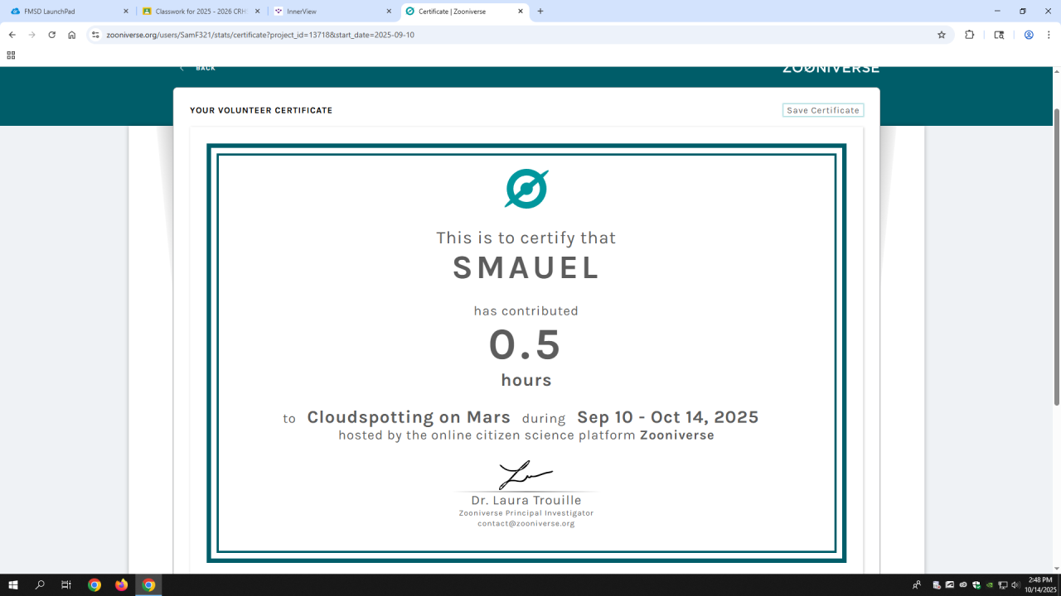
Task: Open the Chrome profile menu
Action: click(1029, 35)
